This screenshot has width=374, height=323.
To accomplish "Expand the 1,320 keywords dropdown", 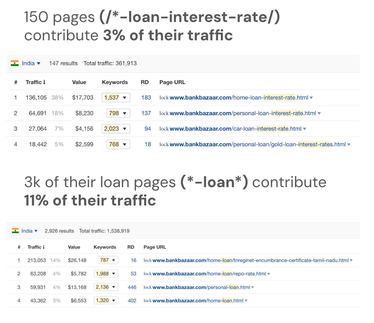I will tap(106, 300).
